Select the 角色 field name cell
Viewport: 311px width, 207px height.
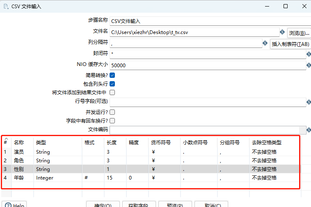(23, 160)
